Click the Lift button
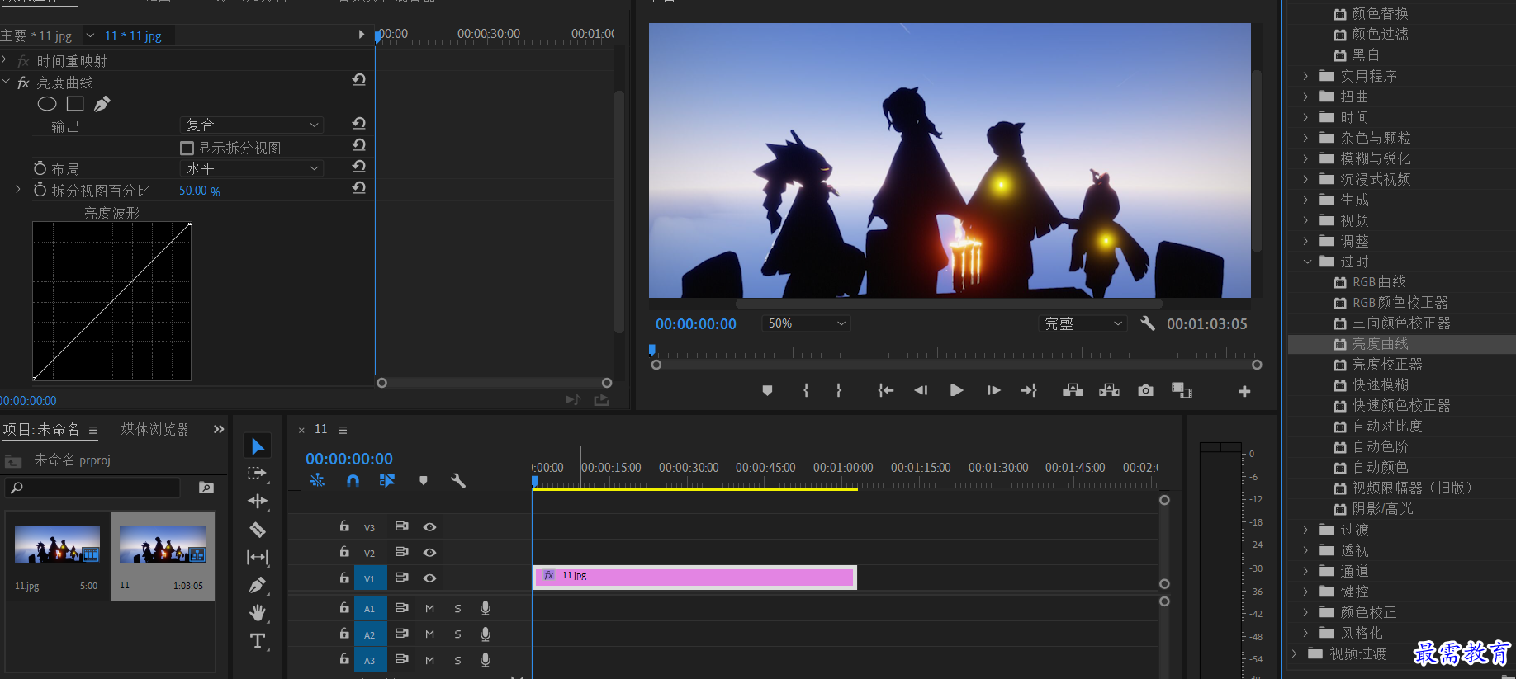Image resolution: width=1516 pixels, height=679 pixels. point(1073,391)
